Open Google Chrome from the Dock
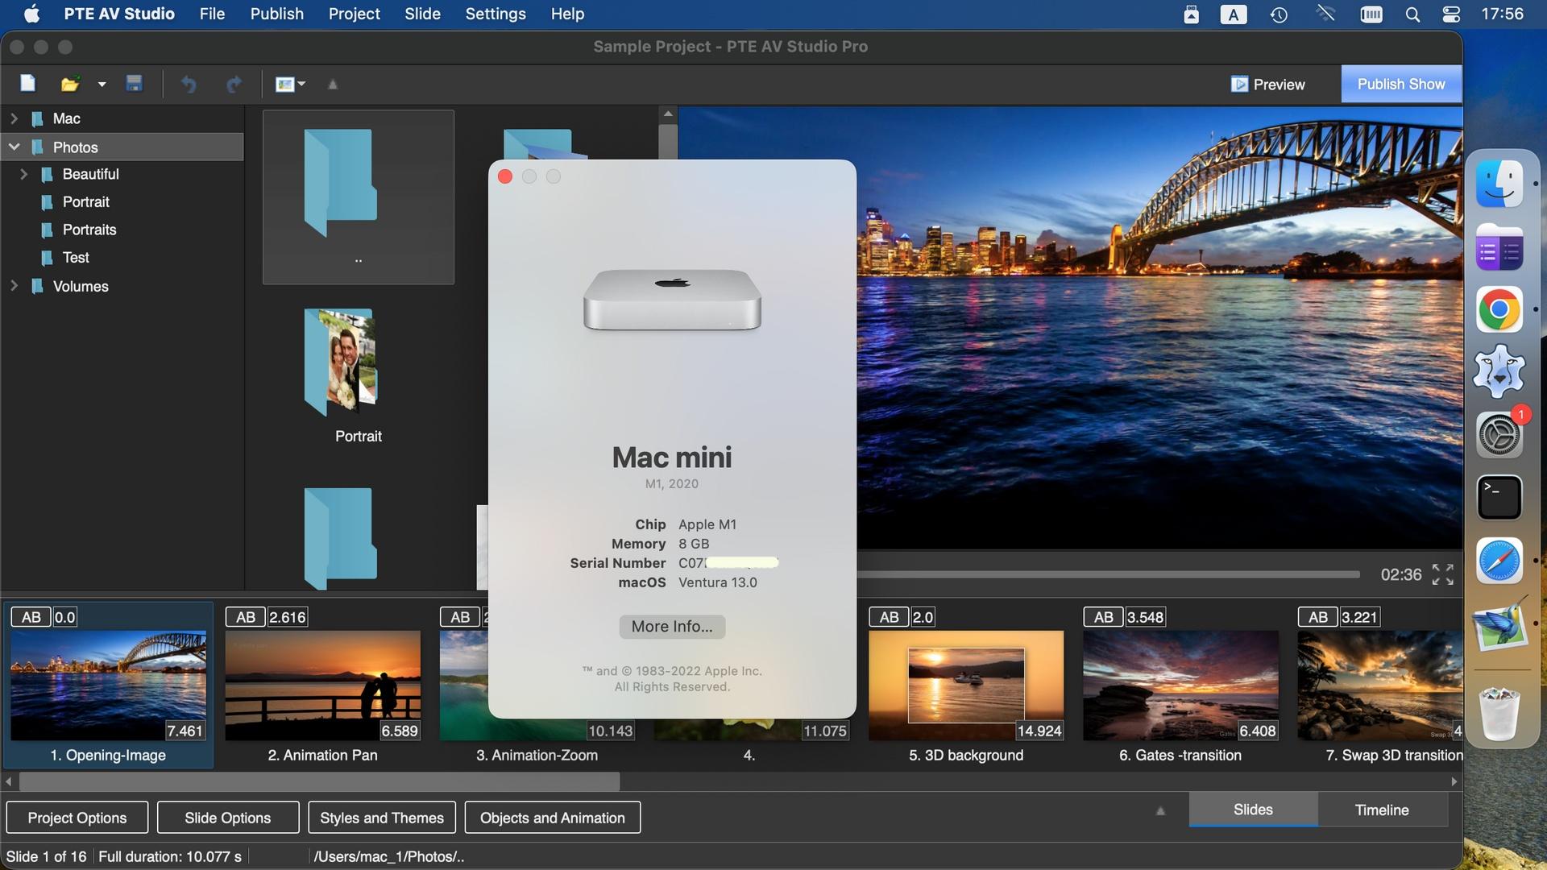Viewport: 1547px width, 870px height. (1499, 309)
